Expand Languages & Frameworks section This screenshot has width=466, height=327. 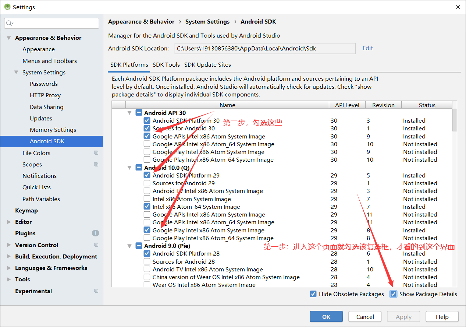(9, 268)
